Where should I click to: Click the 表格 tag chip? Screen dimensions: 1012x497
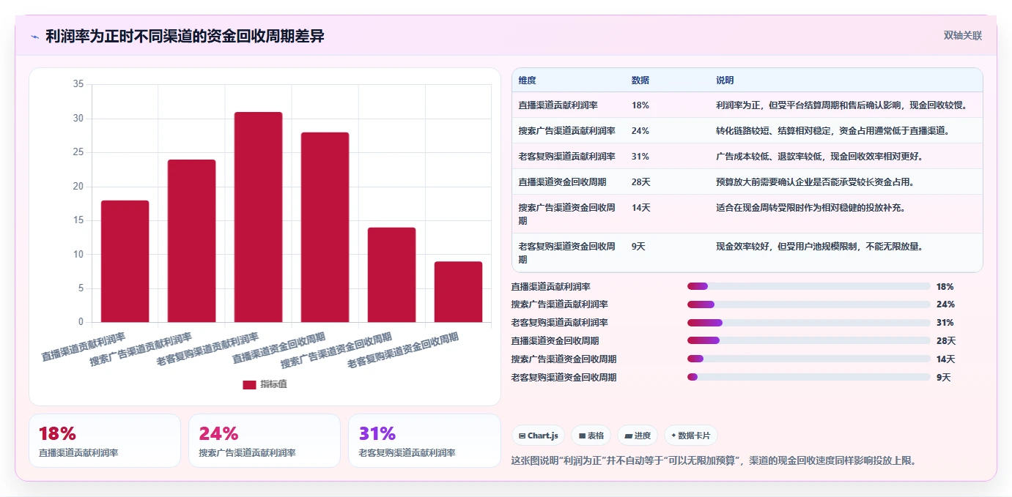(591, 436)
